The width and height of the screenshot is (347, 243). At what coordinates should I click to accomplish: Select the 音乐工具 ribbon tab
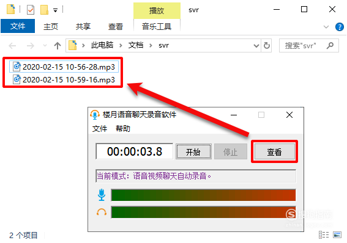(x=157, y=26)
